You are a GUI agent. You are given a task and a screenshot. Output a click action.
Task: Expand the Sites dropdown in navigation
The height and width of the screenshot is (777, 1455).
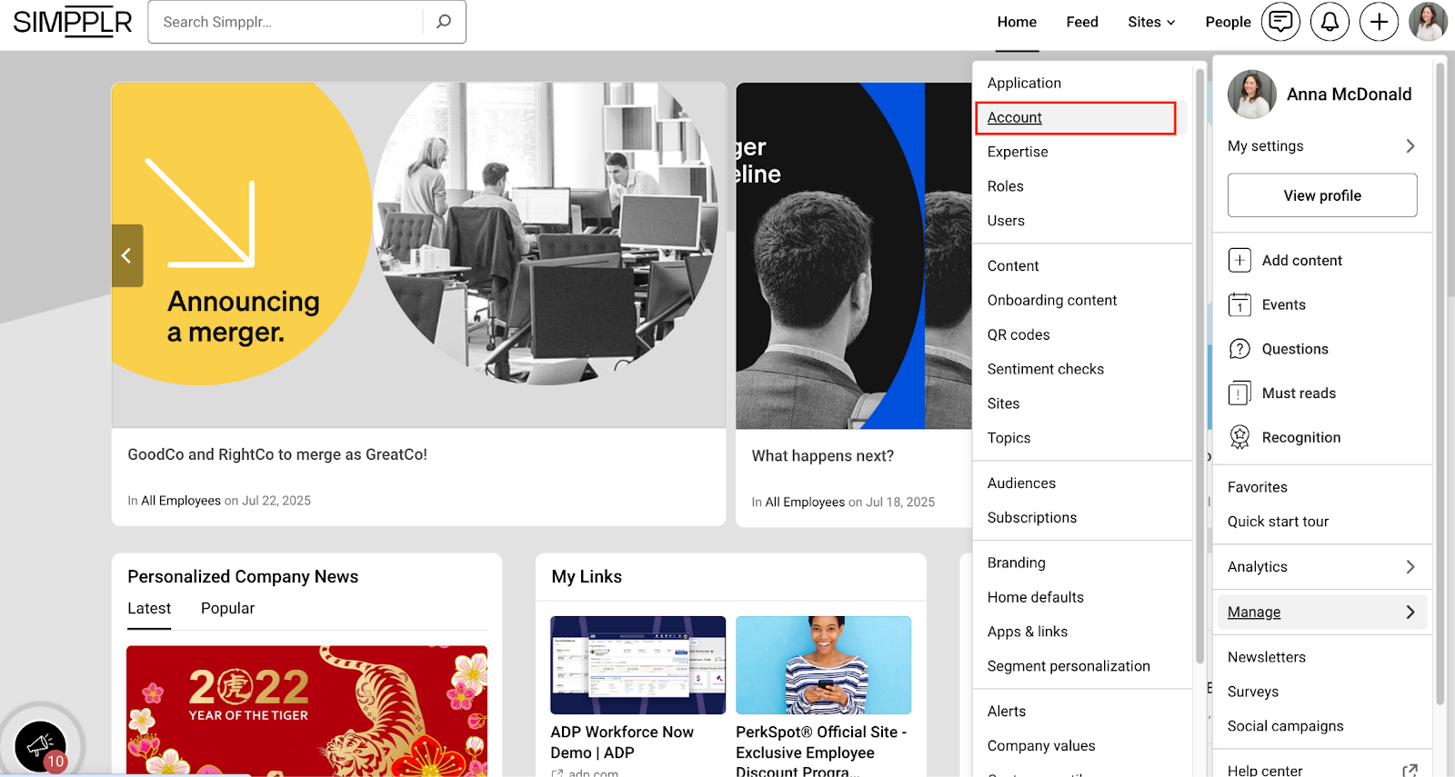click(1151, 22)
